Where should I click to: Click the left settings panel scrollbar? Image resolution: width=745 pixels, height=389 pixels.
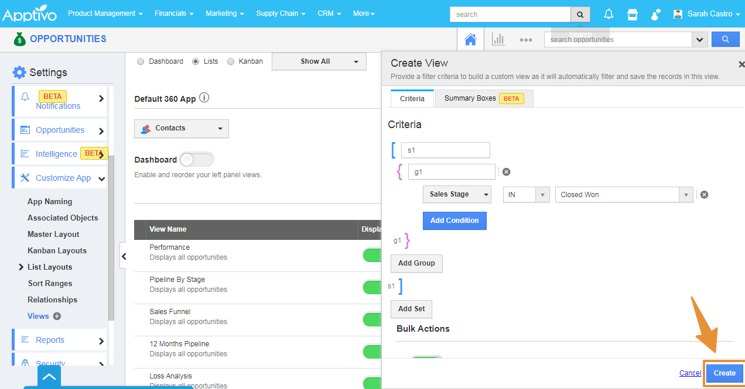pyautogui.click(x=111, y=234)
